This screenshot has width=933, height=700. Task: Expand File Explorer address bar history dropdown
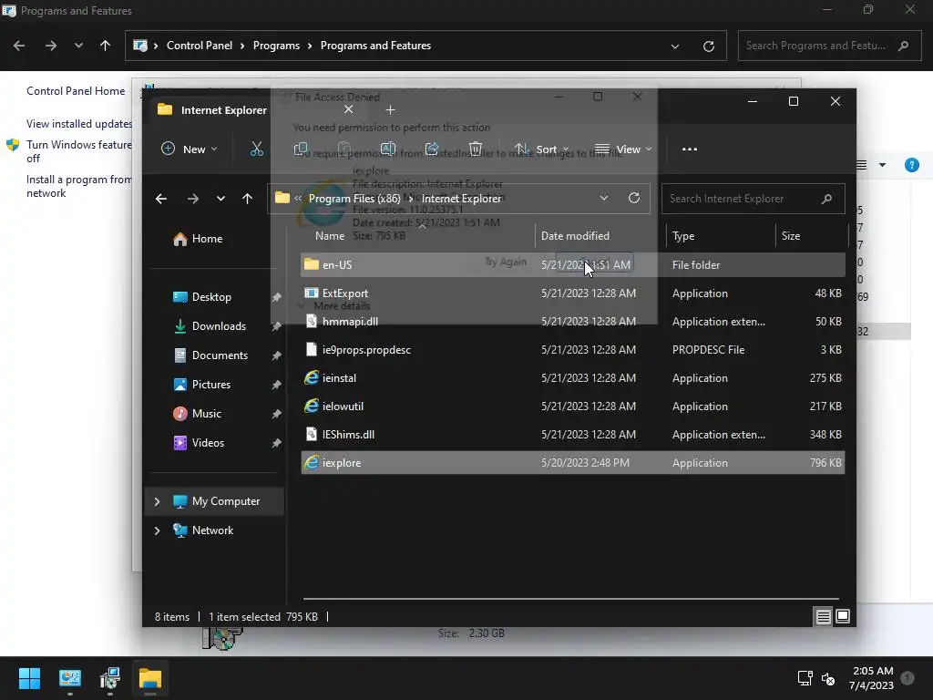pos(604,198)
